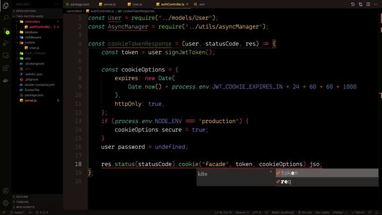Open the Docker view in the activity bar
The width and height of the screenshot is (382, 215).
coord(5,80)
